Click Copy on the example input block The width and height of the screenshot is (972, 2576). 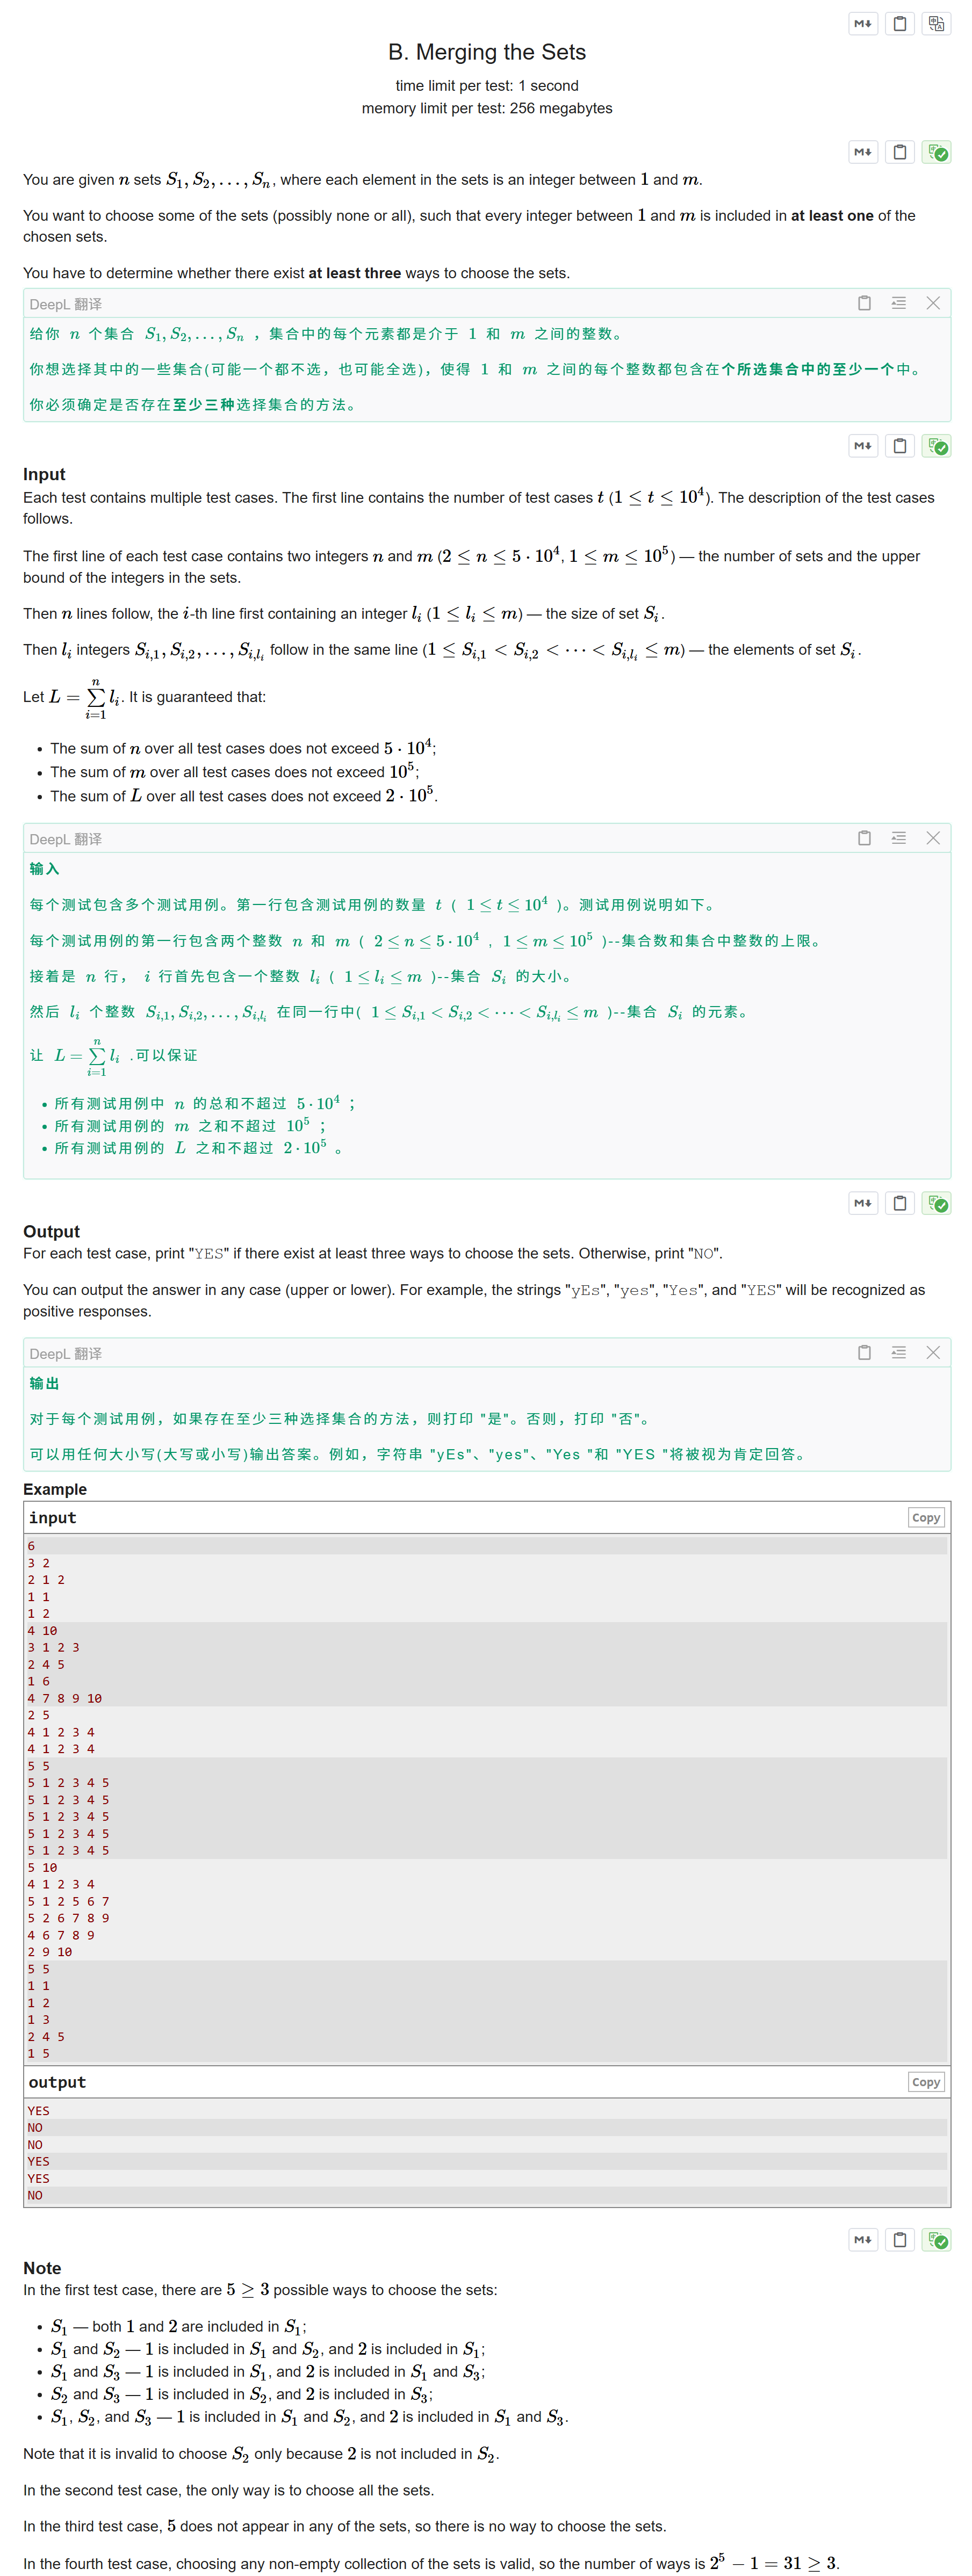coord(925,1517)
